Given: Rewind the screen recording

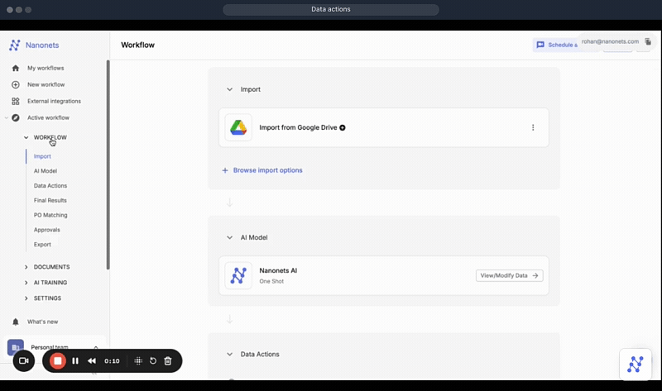Looking at the screenshot, I should [x=92, y=361].
